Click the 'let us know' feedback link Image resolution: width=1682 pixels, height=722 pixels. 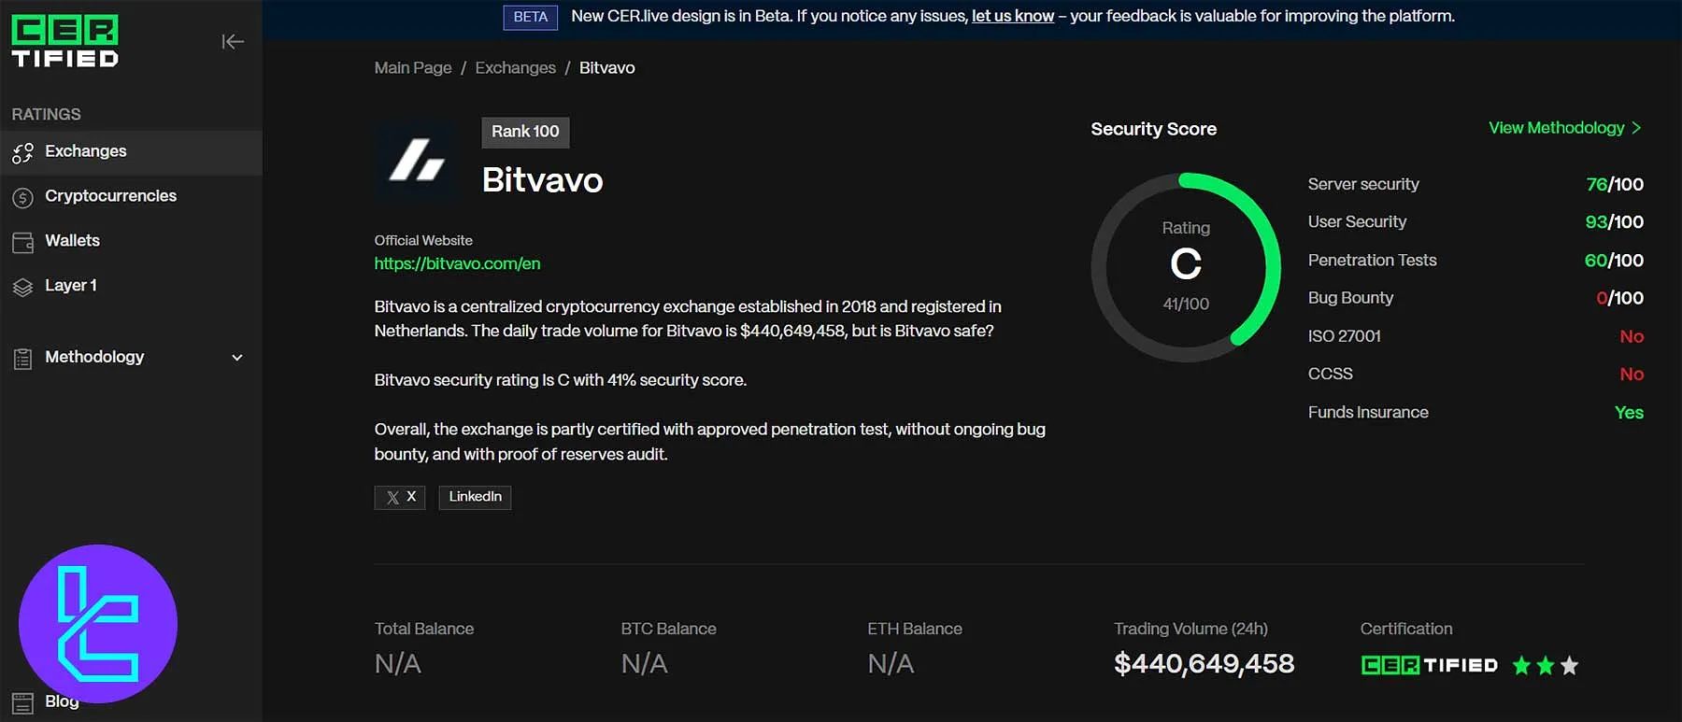tap(1012, 16)
